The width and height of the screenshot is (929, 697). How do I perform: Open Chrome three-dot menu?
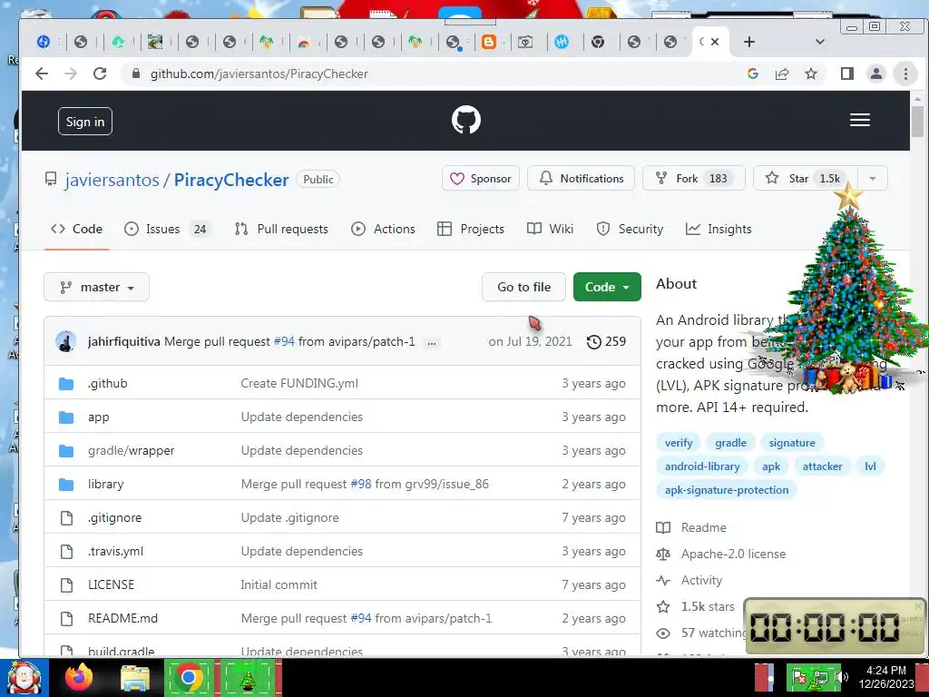pos(905,74)
